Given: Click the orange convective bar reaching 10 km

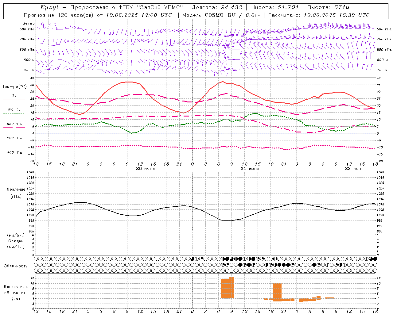Looking at the screenshot, I should point(277,292).
